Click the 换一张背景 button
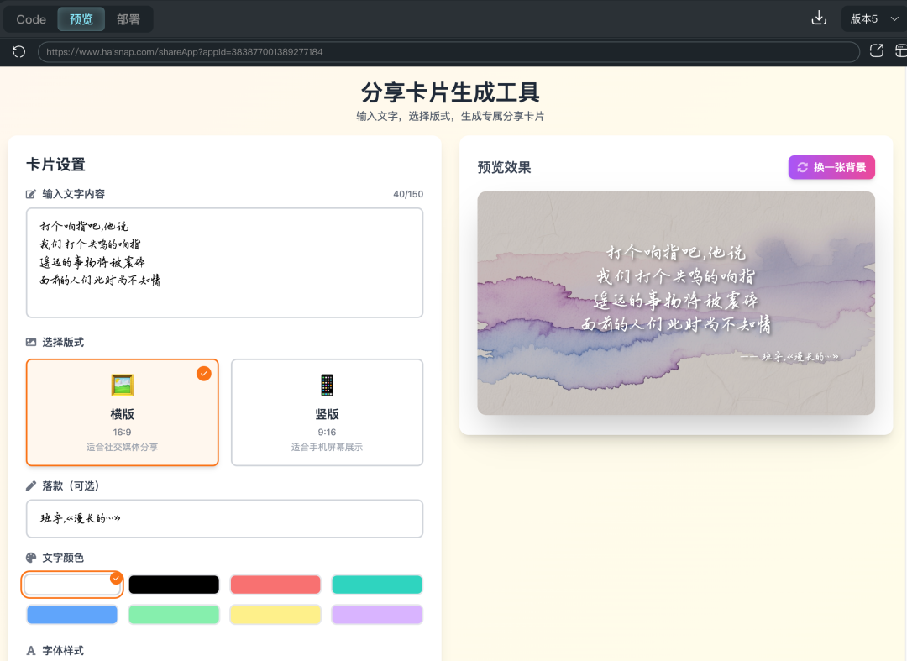Screen dimensions: 907x661 pos(831,167)
